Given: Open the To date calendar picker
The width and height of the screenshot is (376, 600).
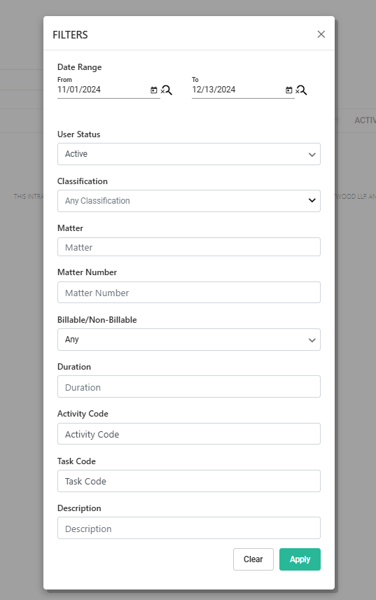Looking at the screenshot, I should point(288,90).
